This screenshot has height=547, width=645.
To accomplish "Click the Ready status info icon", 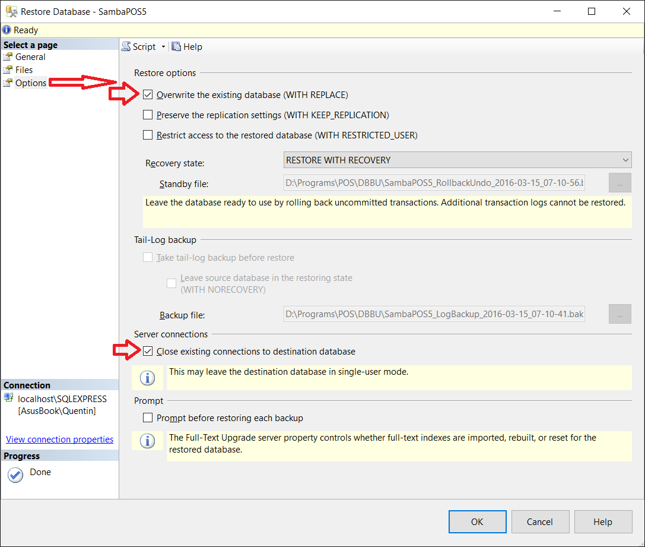I will pyautogui.click(x=7, y=30).
